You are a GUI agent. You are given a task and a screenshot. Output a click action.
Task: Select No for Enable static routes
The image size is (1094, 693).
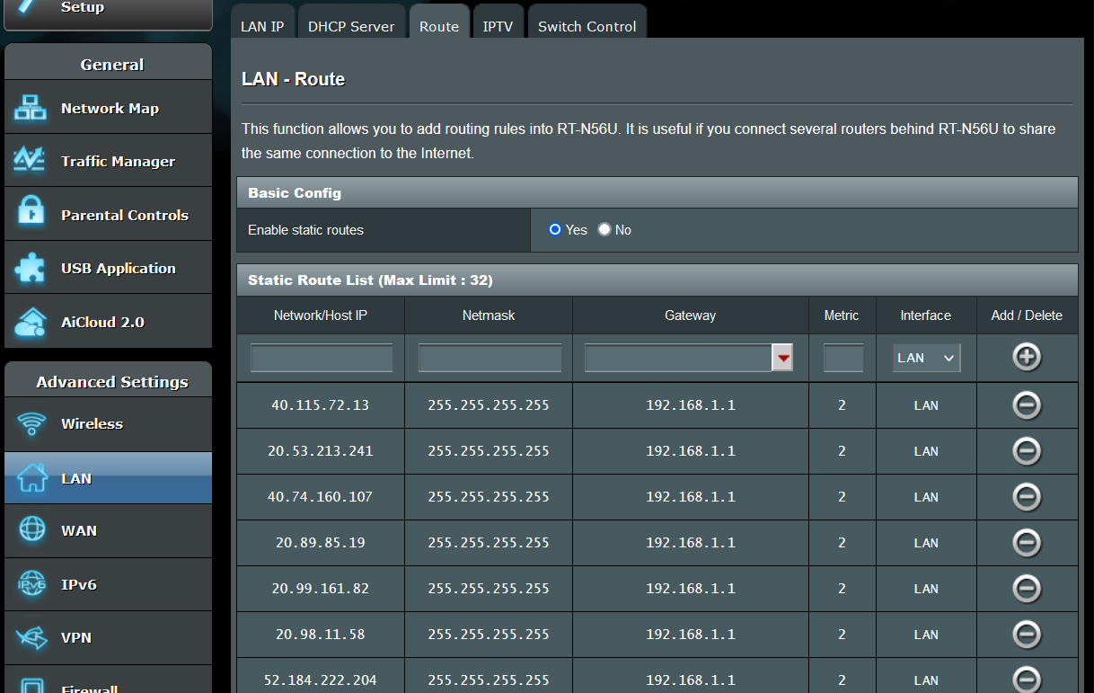(604, 230)
